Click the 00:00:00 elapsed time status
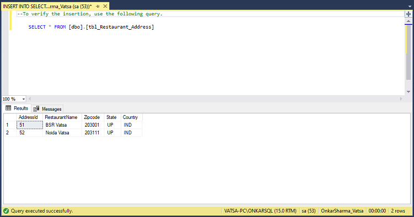Screen dimensions: 414x217 (377, 211)
